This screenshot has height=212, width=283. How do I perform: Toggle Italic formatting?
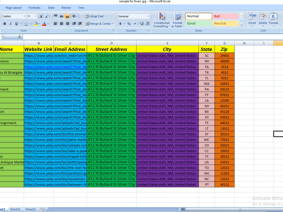(10, 24)
